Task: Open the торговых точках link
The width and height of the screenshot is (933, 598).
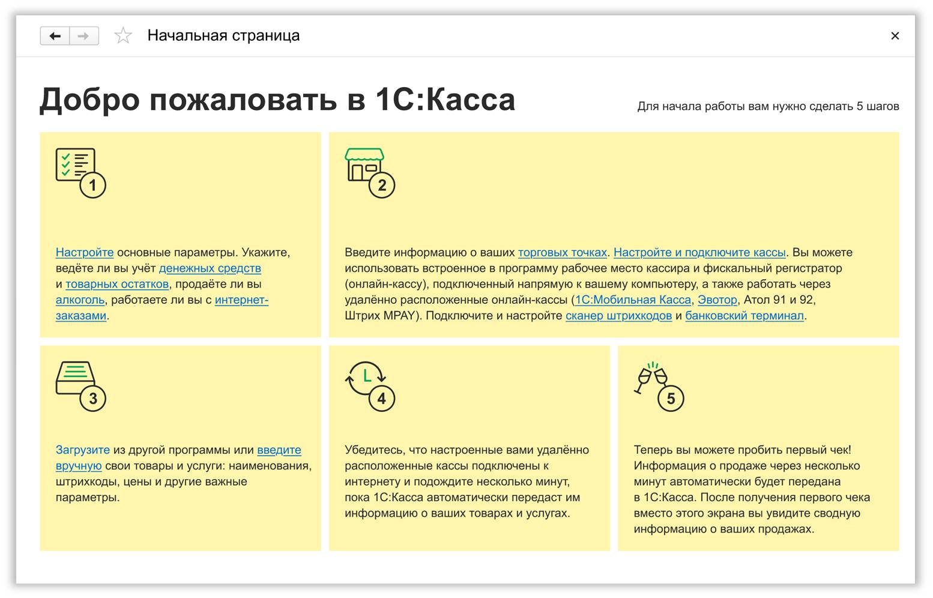Action: (562, 252)
